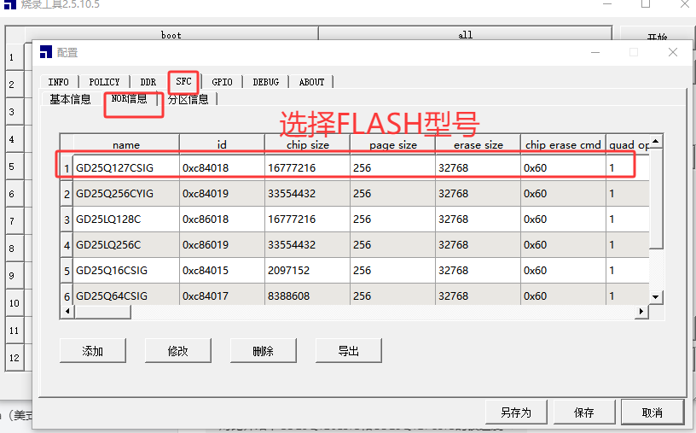
Task: Click the 'boot' column header in main window
Action: [171, 35]
